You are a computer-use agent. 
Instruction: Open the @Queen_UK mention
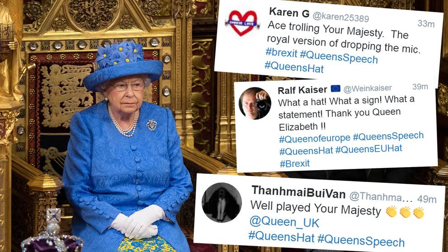point(284,222)
